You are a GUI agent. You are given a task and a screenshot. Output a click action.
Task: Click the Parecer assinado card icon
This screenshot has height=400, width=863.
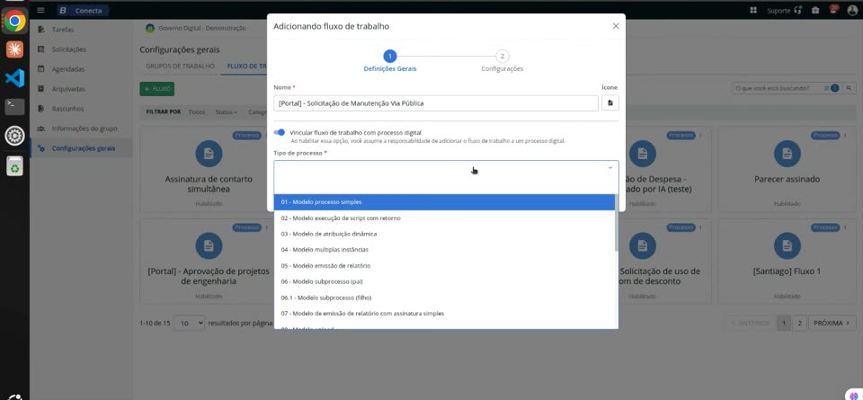(787, 154)
